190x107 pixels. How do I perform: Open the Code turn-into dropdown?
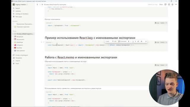108,41
